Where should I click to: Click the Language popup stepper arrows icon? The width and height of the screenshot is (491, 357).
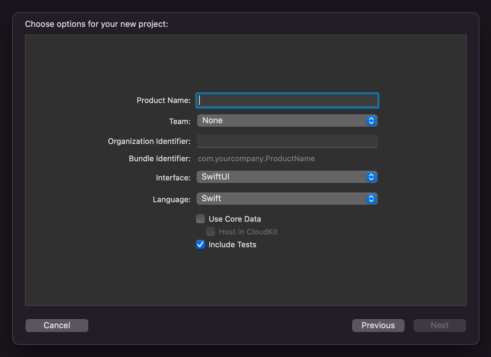(x=371, y=199)
